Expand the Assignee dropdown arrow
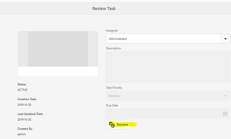The width and height of the screenshot is (231, 139). coord(225,39)
